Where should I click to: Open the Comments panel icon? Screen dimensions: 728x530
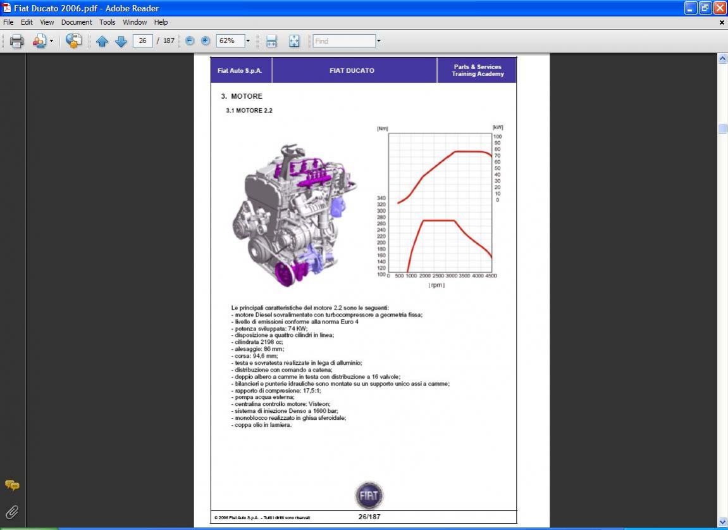[12, 486]
